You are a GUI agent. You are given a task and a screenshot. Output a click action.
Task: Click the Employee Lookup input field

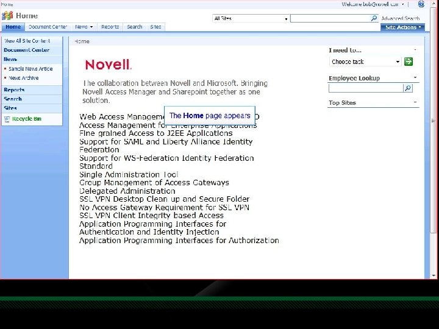tap(366, 88)
